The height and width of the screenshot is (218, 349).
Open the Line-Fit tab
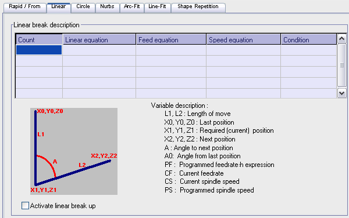pos(157,7)
